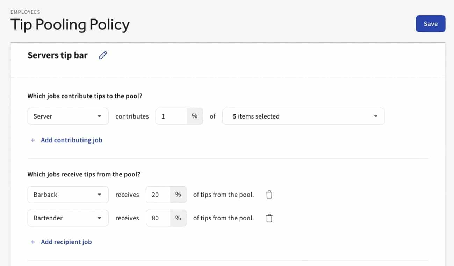Click the trash icon next to Bartender row
Viewport: 454px width, 266px height.
point(269,218)
